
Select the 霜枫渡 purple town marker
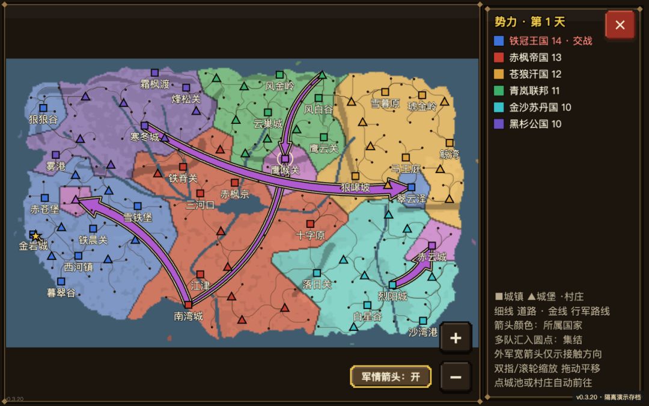155,73
